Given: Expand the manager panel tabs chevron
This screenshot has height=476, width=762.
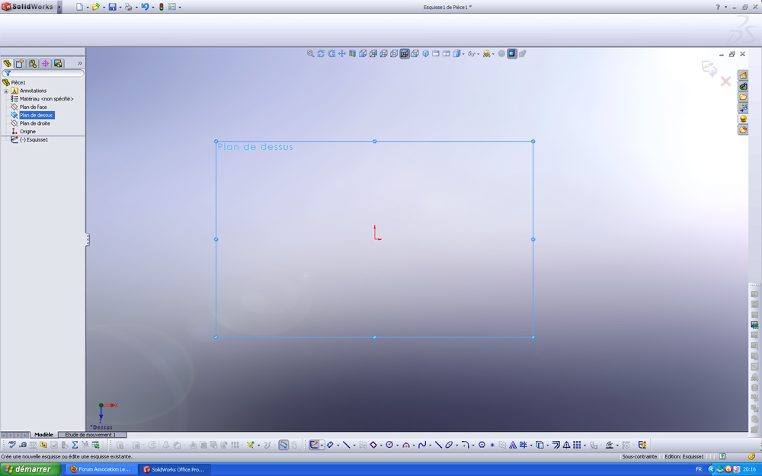Looking at the screenshot, I should 80,64.
